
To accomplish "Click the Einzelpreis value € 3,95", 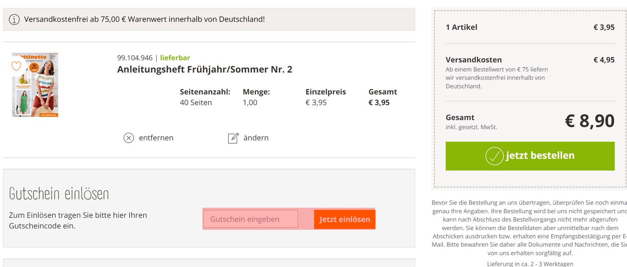I will click(316, 102).
